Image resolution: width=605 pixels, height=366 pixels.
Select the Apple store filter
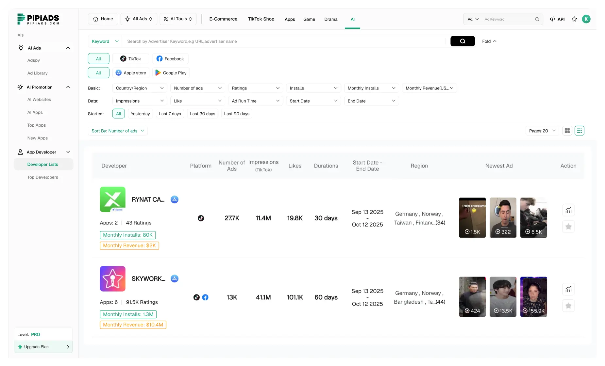pyautogui.click(x=131, y=72)
